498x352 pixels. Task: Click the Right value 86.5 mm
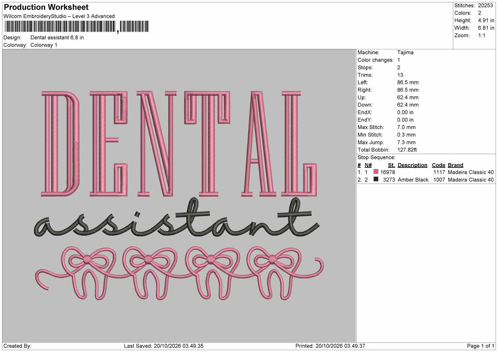click(408, 90)
